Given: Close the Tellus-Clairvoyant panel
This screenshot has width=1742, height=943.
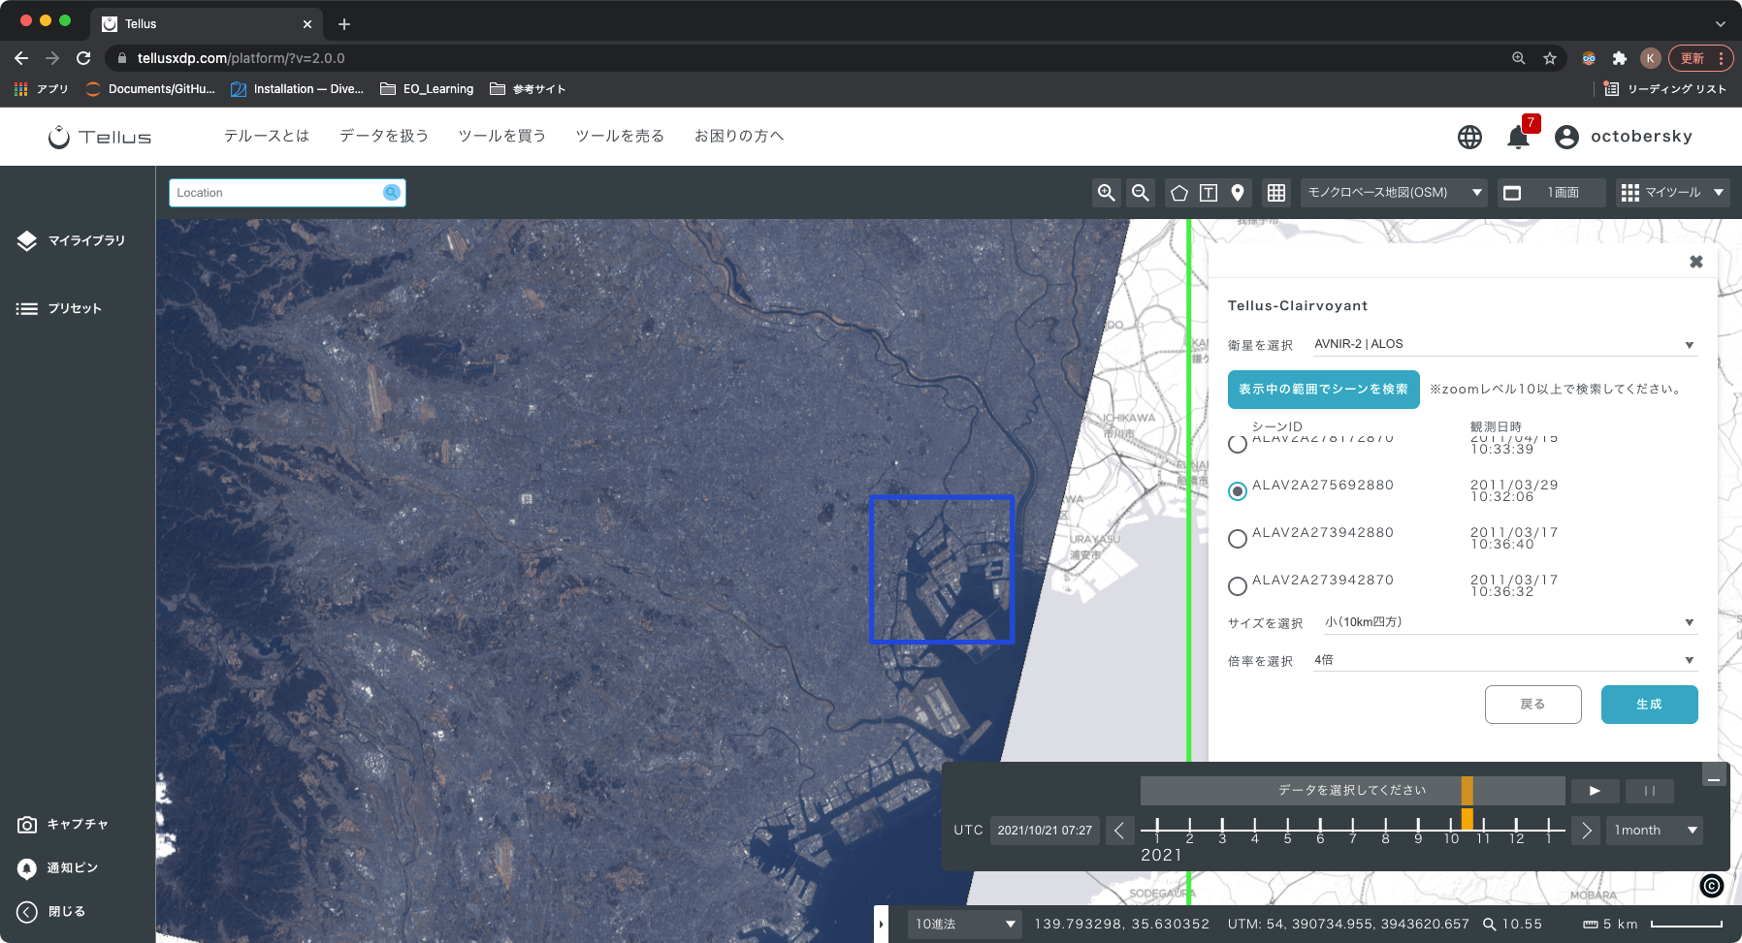Looking at the screenshot, I should (x=1696, y=262).
